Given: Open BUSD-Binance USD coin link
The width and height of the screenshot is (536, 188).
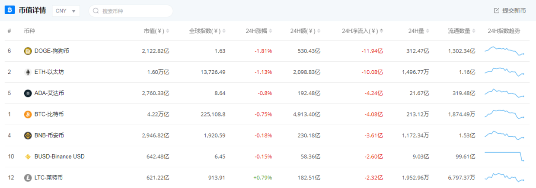Looking at the screenshot, I should (60, 157).
